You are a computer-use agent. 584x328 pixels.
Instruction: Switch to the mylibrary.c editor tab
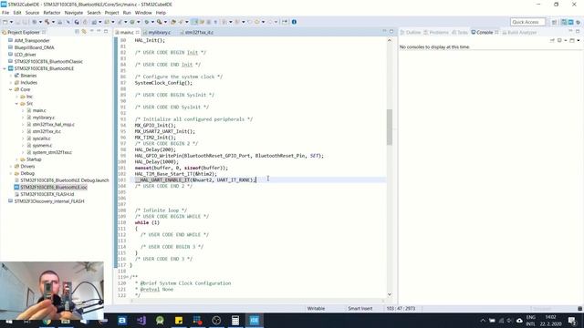coord(160,33)
